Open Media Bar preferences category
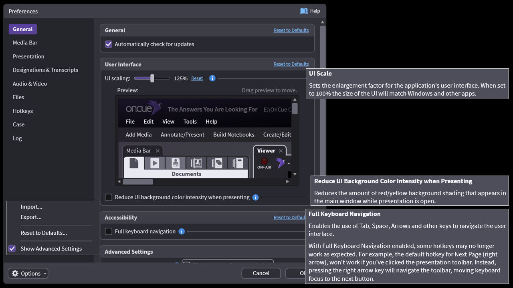 tap(25, 43)
